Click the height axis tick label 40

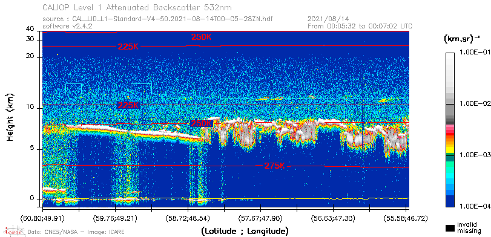[30, 29]
